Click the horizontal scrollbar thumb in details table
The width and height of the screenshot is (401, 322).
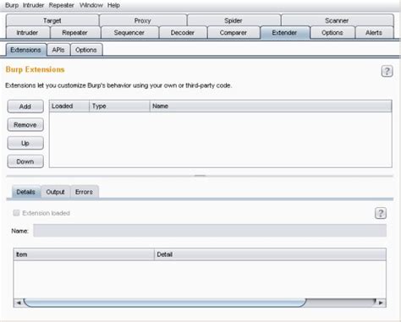[x=165, y=303]
